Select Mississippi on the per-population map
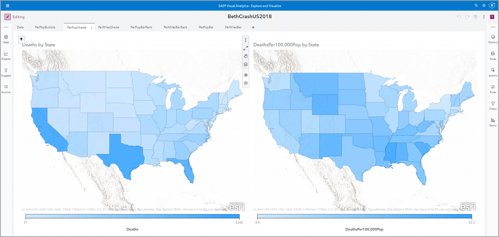Screen dimensions: 499x237 coord(390,152)
